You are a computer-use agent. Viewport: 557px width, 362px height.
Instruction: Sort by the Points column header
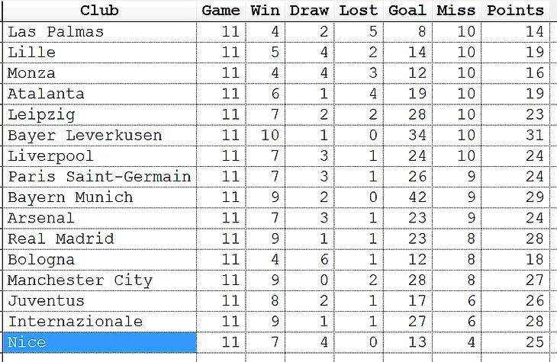[515, 11]
